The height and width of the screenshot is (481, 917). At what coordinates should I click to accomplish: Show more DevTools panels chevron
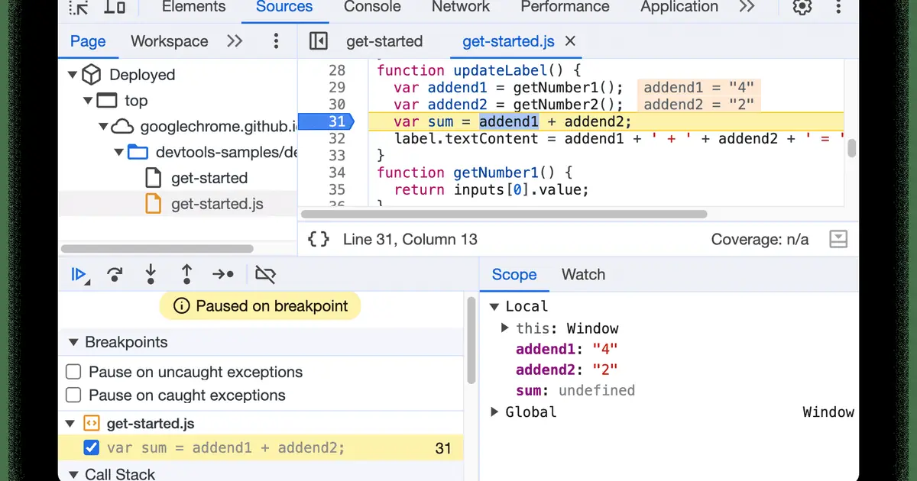pyautogui.click(x=747, y=7)
